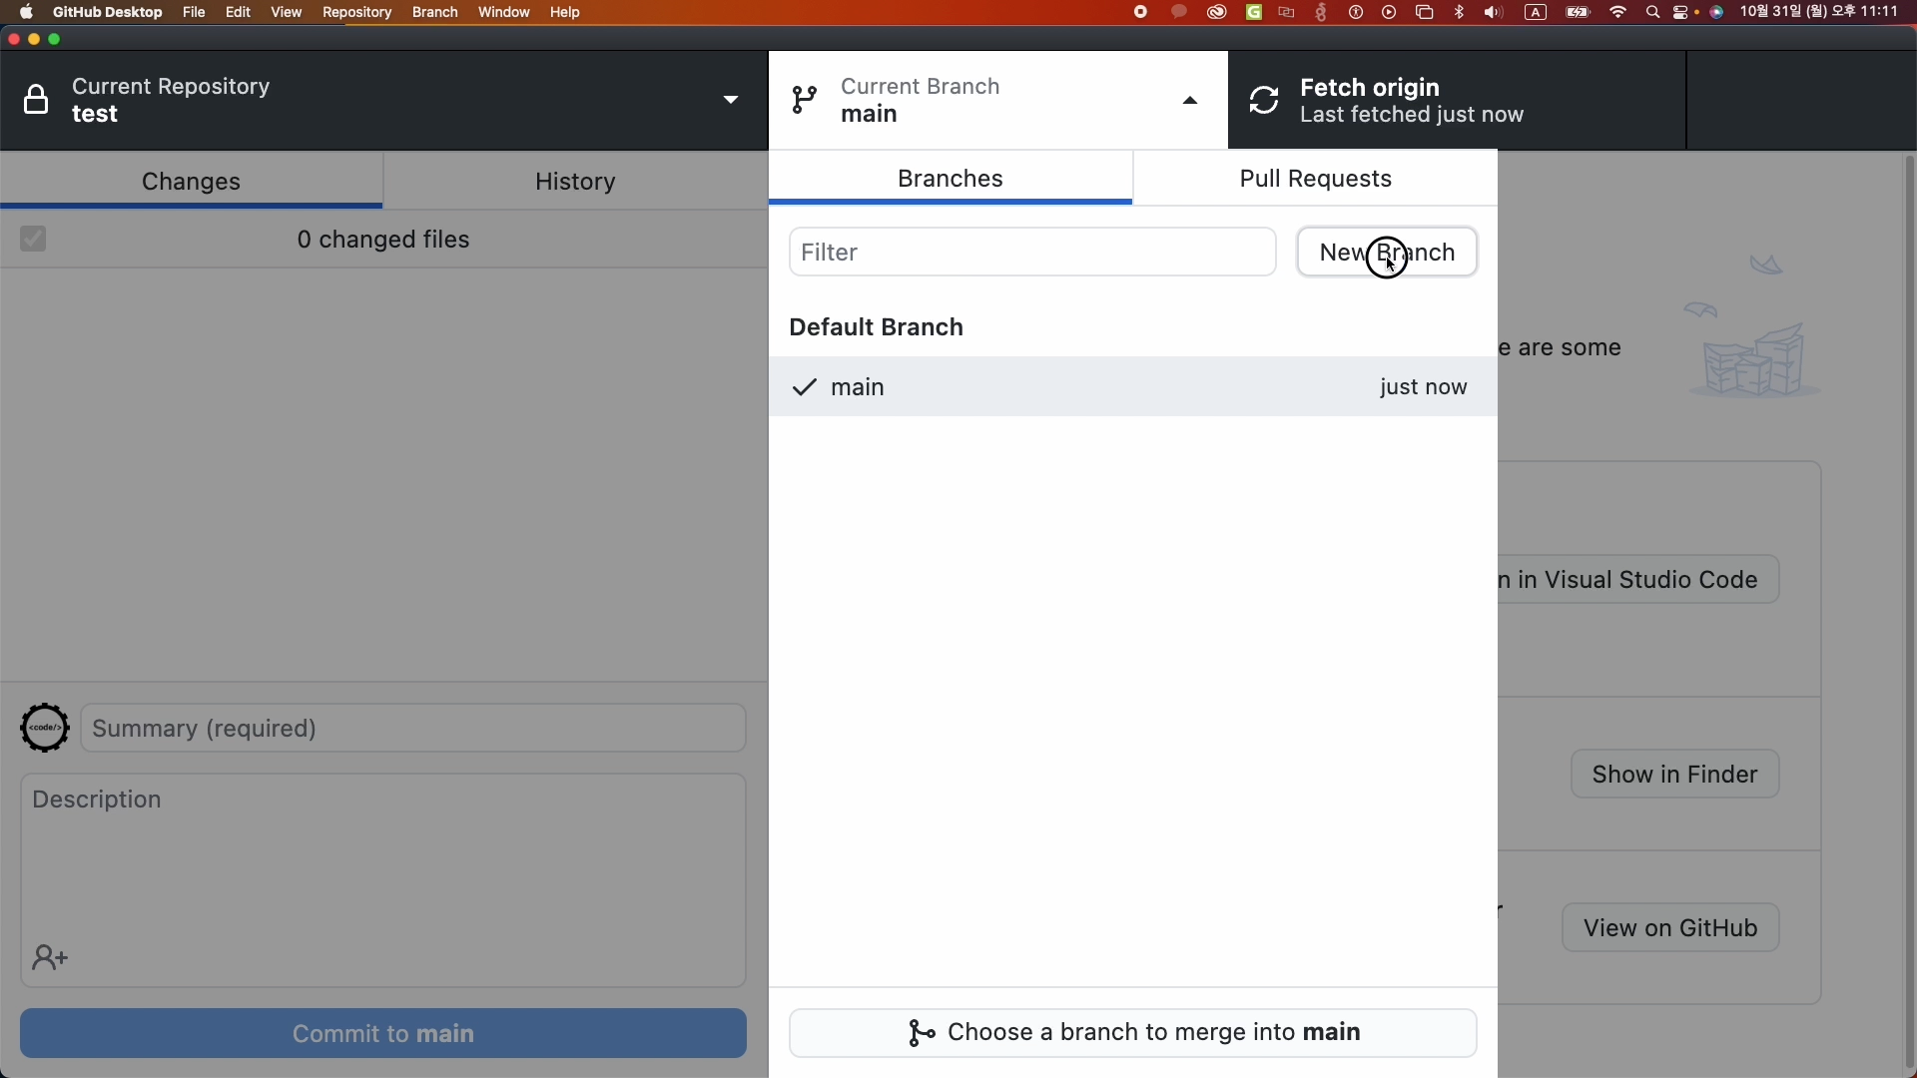Click the volume speaker icon in the menu bar
This screenshot has width=1917, height=1078.
(x=1494, y=13)
